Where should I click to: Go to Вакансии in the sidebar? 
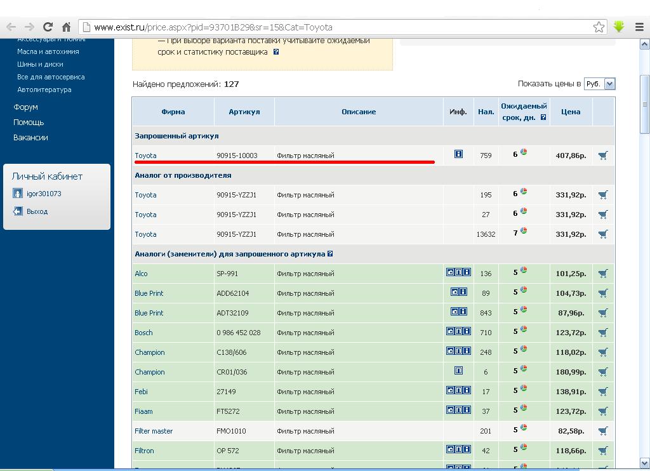tap(30, 138)
